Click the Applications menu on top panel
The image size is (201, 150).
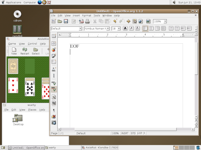point(13,2)
